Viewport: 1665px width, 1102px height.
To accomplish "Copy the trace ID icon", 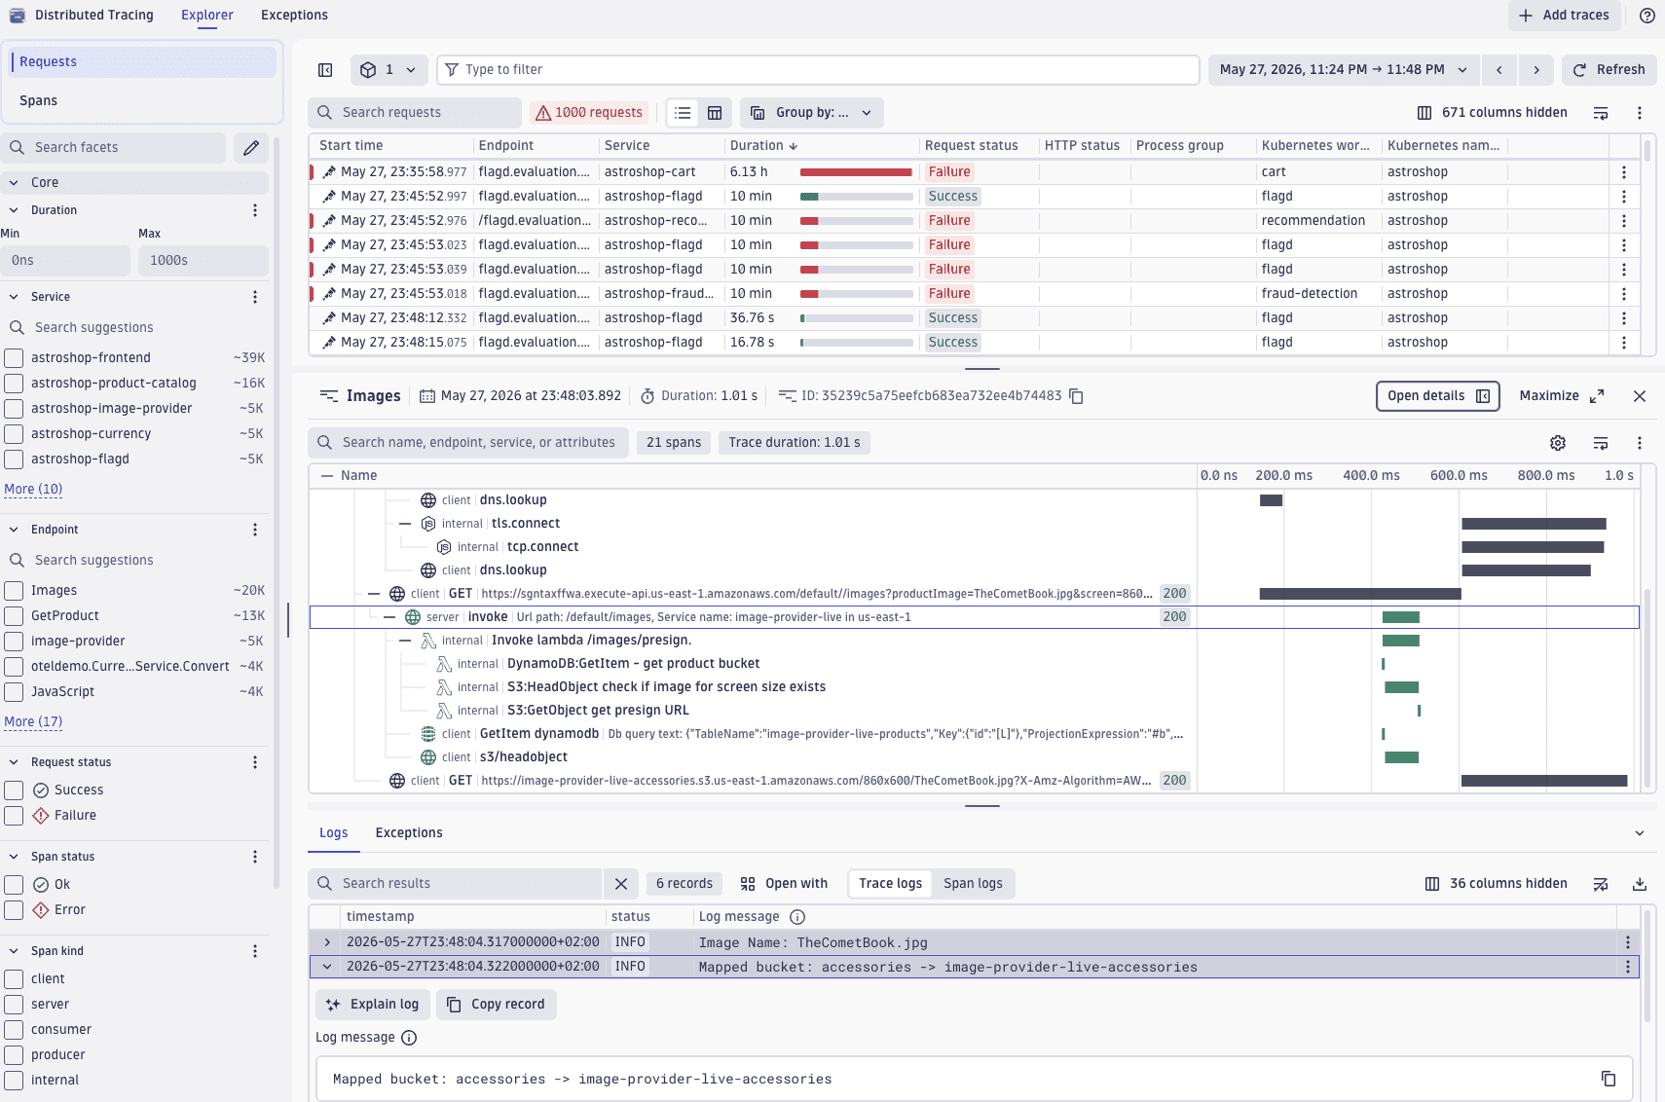I will coord(1076,396).
